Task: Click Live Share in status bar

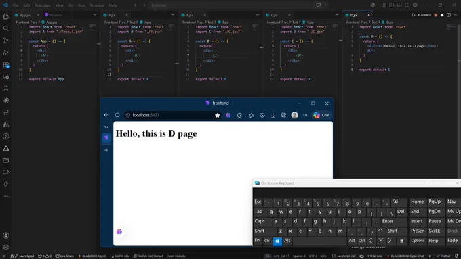Action: tap(64, 256)
